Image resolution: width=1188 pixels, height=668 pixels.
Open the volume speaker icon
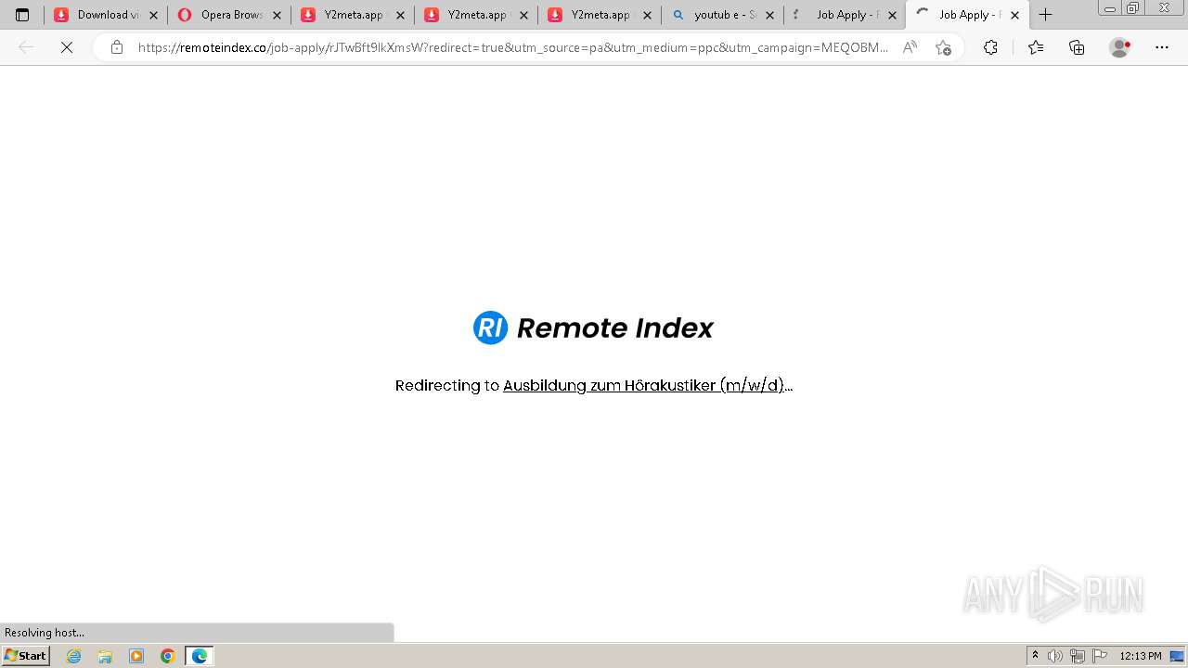1055,656
